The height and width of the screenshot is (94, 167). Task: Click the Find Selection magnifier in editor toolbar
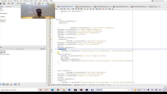(x=73, y=9)
